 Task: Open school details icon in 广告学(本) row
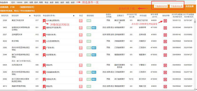click(x=165, y=48)
